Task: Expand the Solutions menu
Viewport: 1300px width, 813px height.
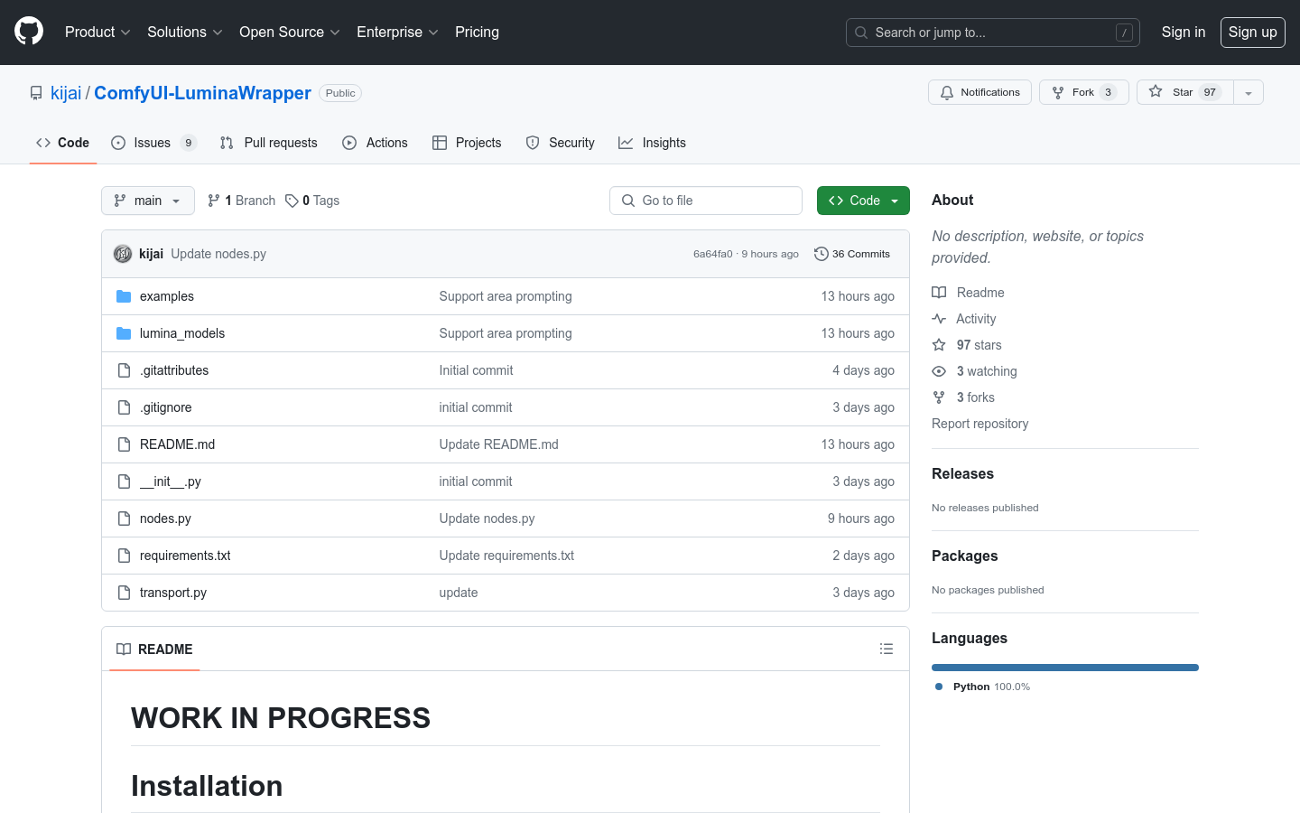Action: (184, 32)
